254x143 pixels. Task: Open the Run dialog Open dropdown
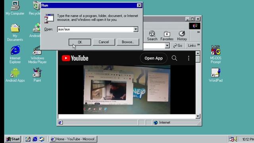[x=136, y=29]
